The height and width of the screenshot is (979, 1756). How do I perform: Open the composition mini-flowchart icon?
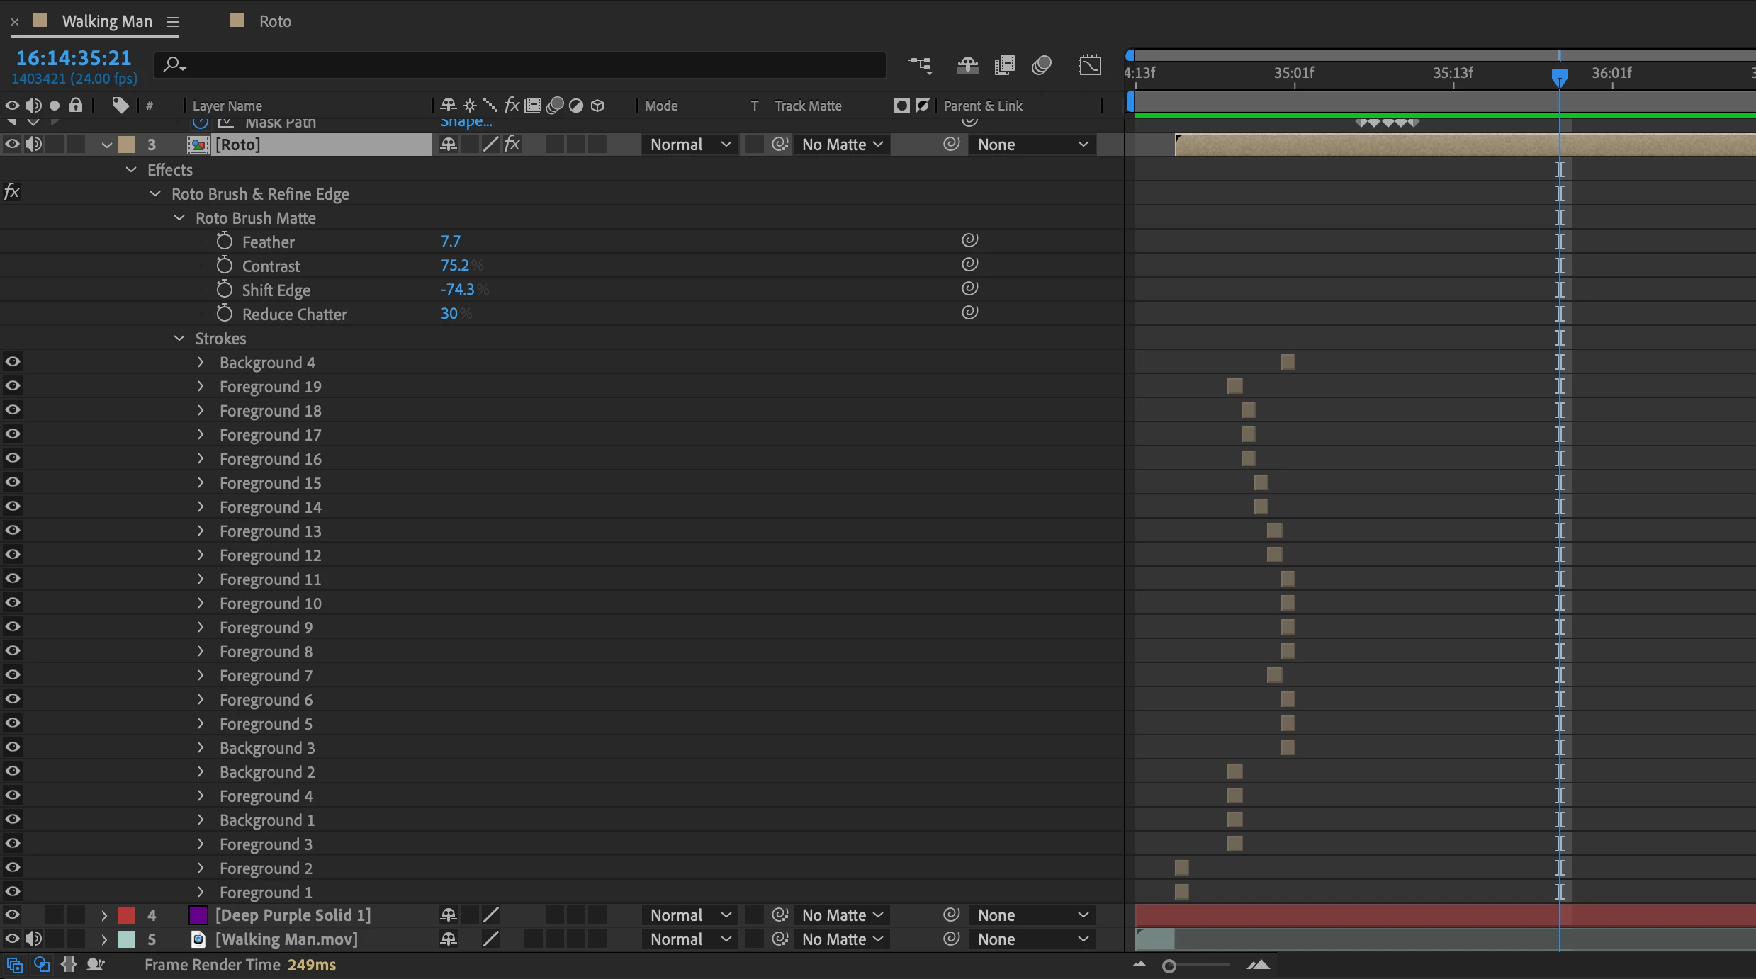pos(920,65)
